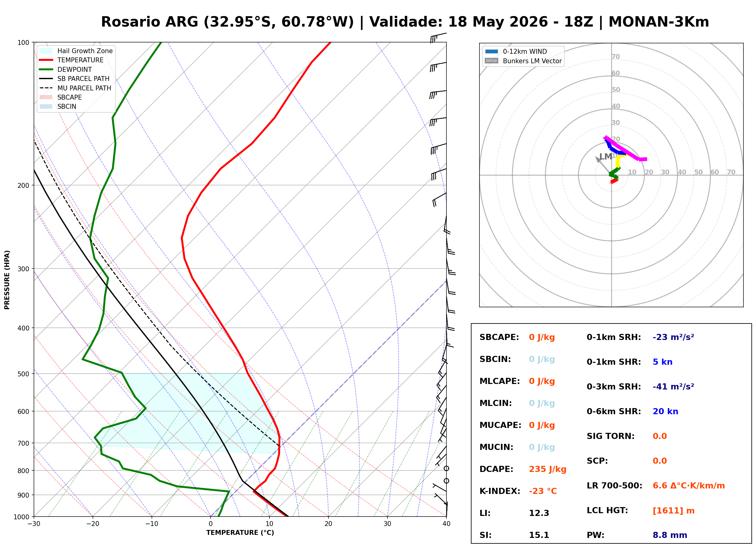Screen dimensions: 756x559
Task: Click the green DEWPOINT legend line
Action: coord(46,69)
